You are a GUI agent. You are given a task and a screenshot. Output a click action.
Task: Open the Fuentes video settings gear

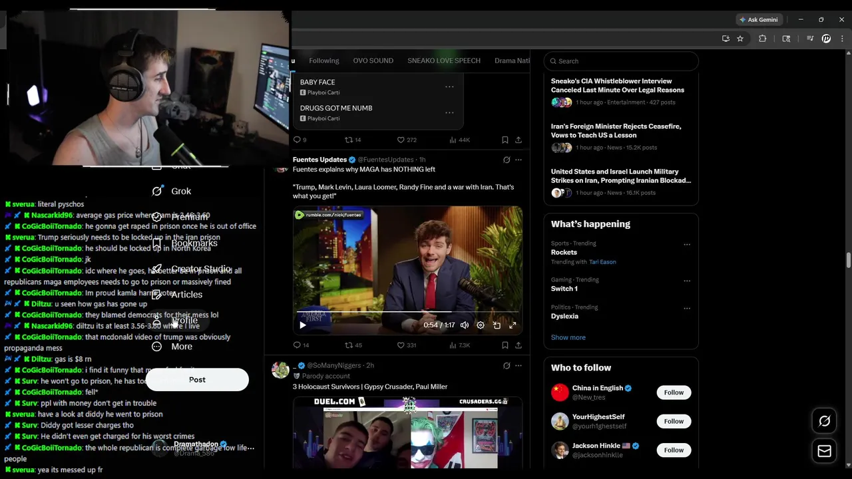tap(481, 325)
